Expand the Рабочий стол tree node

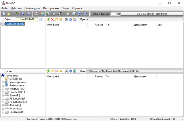pos(3,86)
